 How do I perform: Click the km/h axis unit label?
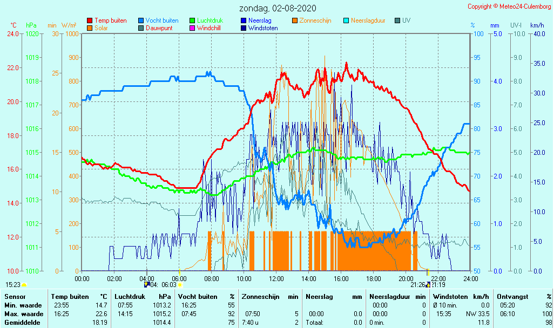point(537,25)
